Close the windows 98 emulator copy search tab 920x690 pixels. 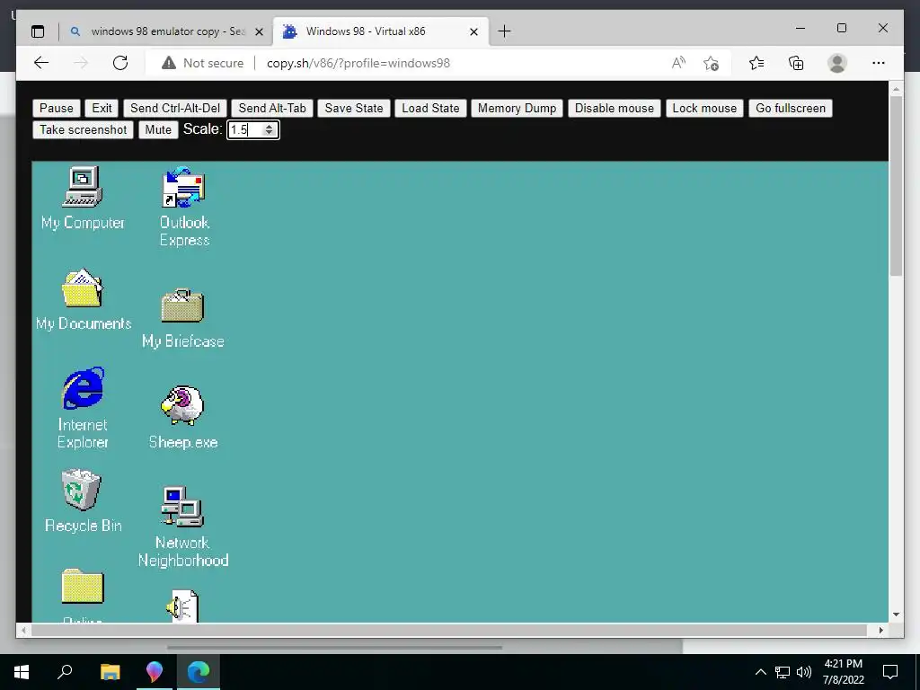(259, 31)
